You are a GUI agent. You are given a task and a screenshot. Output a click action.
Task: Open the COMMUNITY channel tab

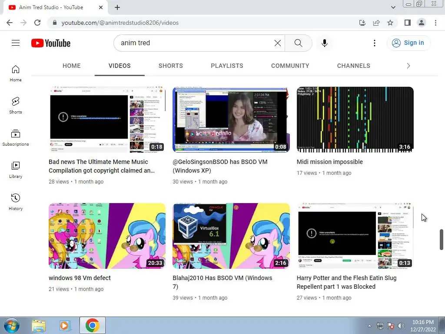click(x=290, y=66)
